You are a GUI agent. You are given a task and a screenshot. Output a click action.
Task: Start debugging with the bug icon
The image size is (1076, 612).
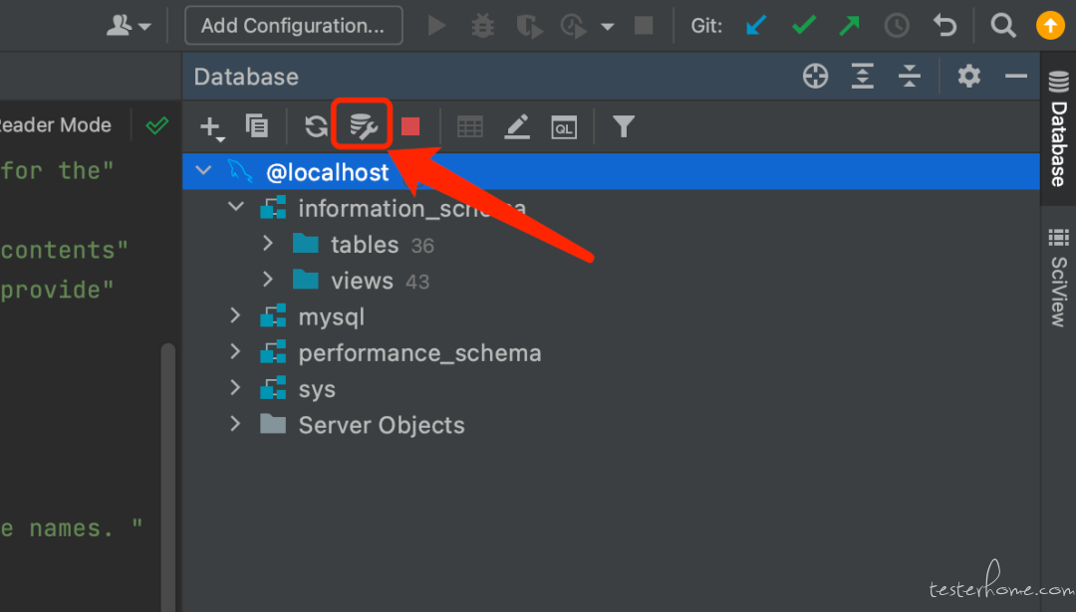[x=482, y=26]
